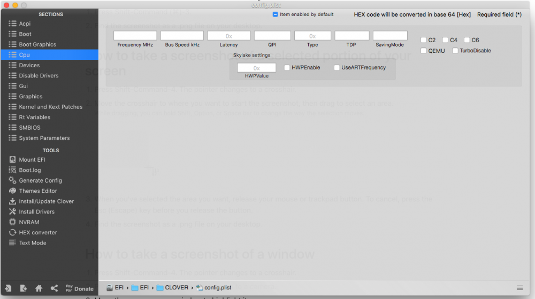Click the PayPal Donate button
Viewport: 535px width, 299px height.
coord(80,288)
